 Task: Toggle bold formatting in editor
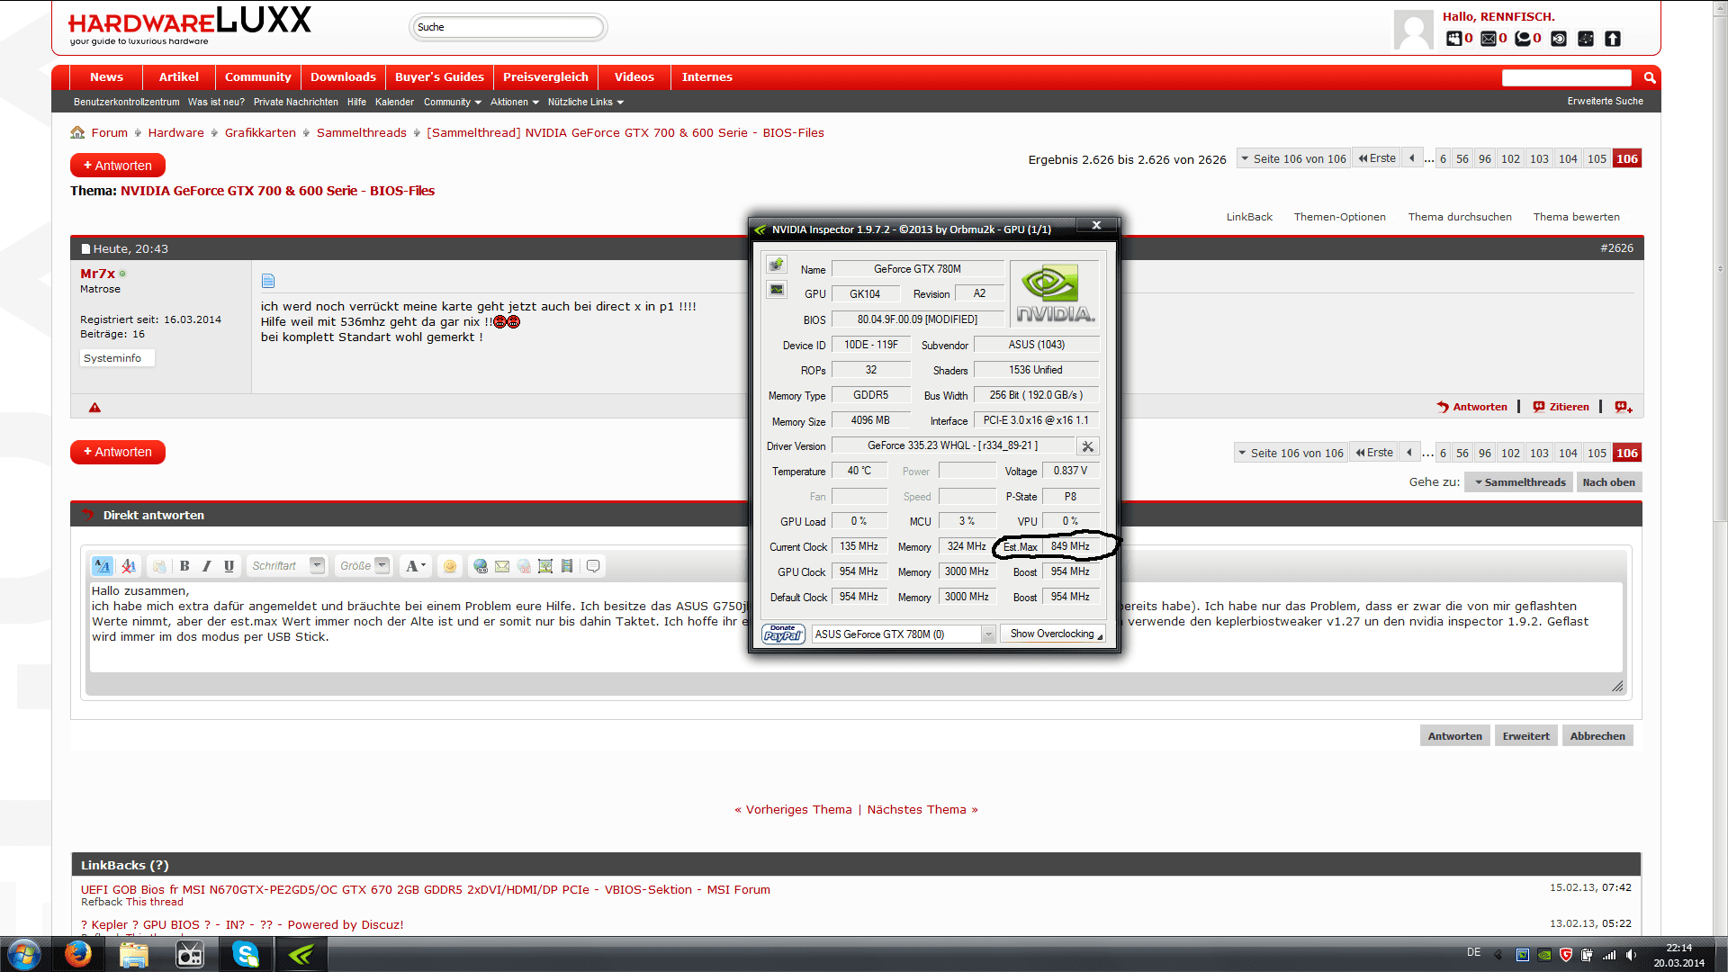(x=184, y=566)
